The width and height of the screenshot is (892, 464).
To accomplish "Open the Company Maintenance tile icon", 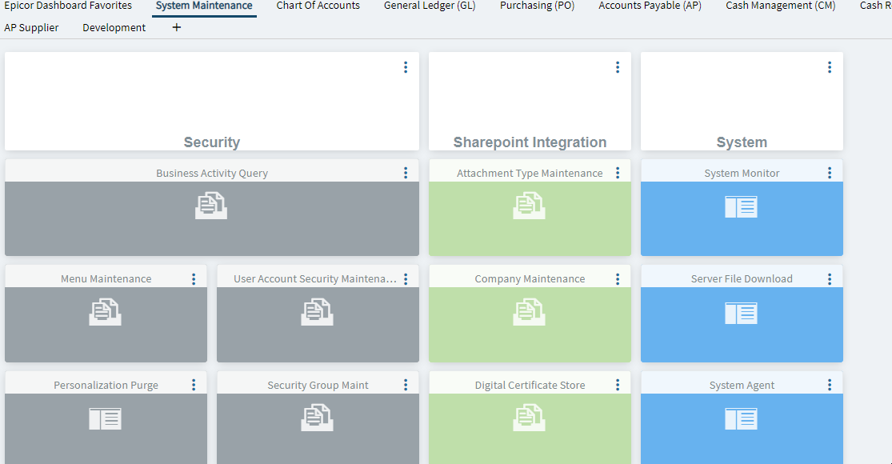I will point(529,312).
